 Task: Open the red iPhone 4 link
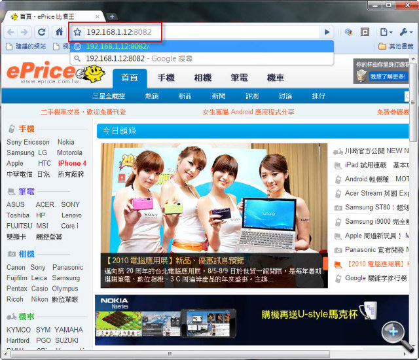[x=72, y=164]
